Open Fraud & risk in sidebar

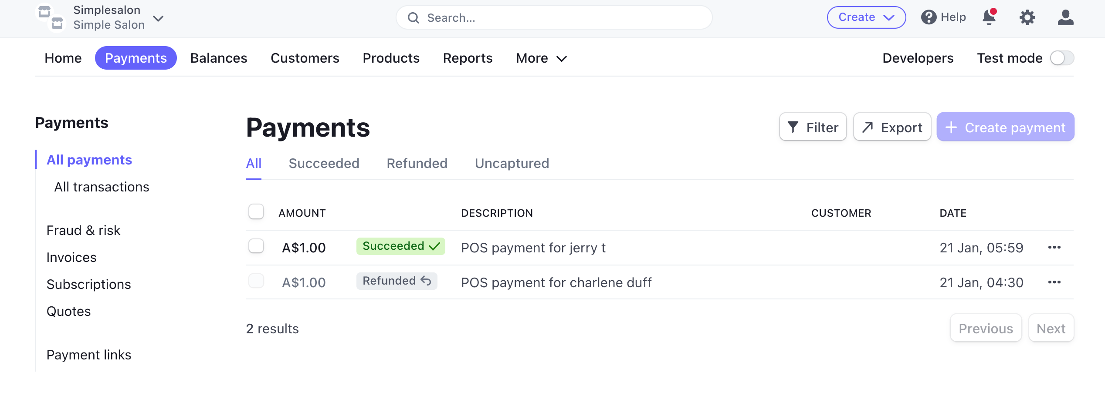tap(83, 231)
